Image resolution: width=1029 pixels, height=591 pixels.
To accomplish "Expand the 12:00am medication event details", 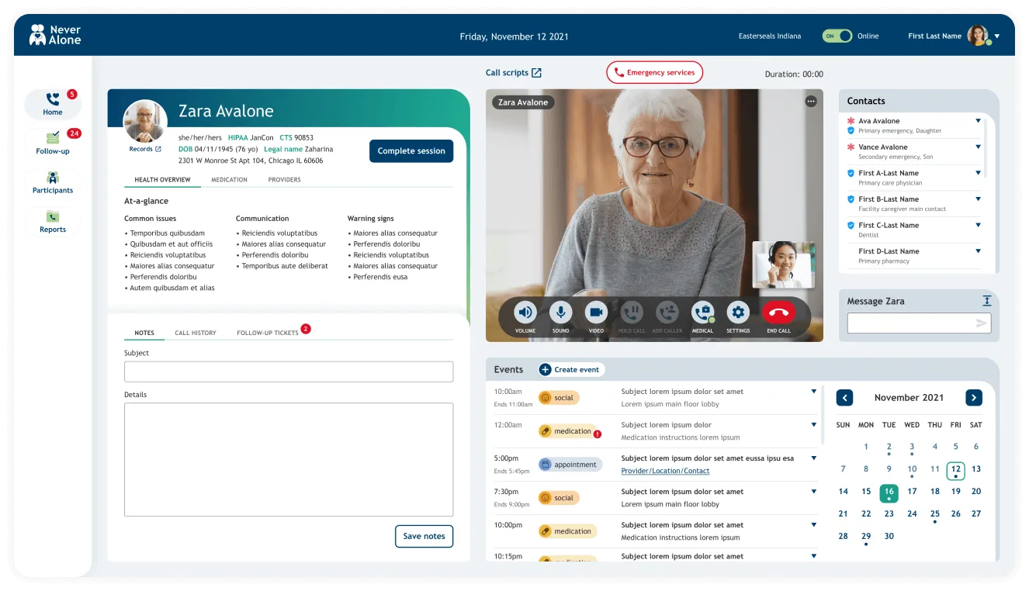I will pyautogui.click(x=812, y=424).
